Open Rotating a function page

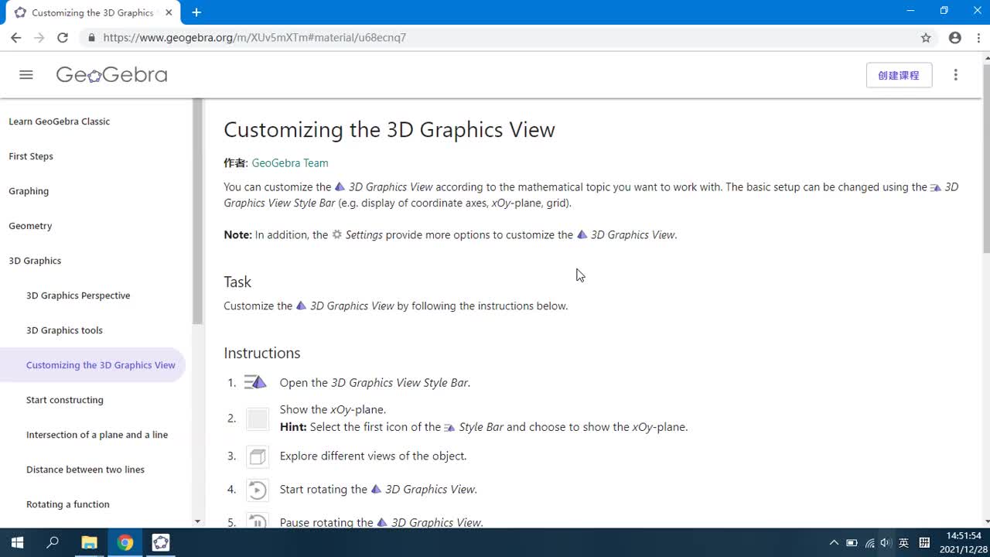[67, 504]
